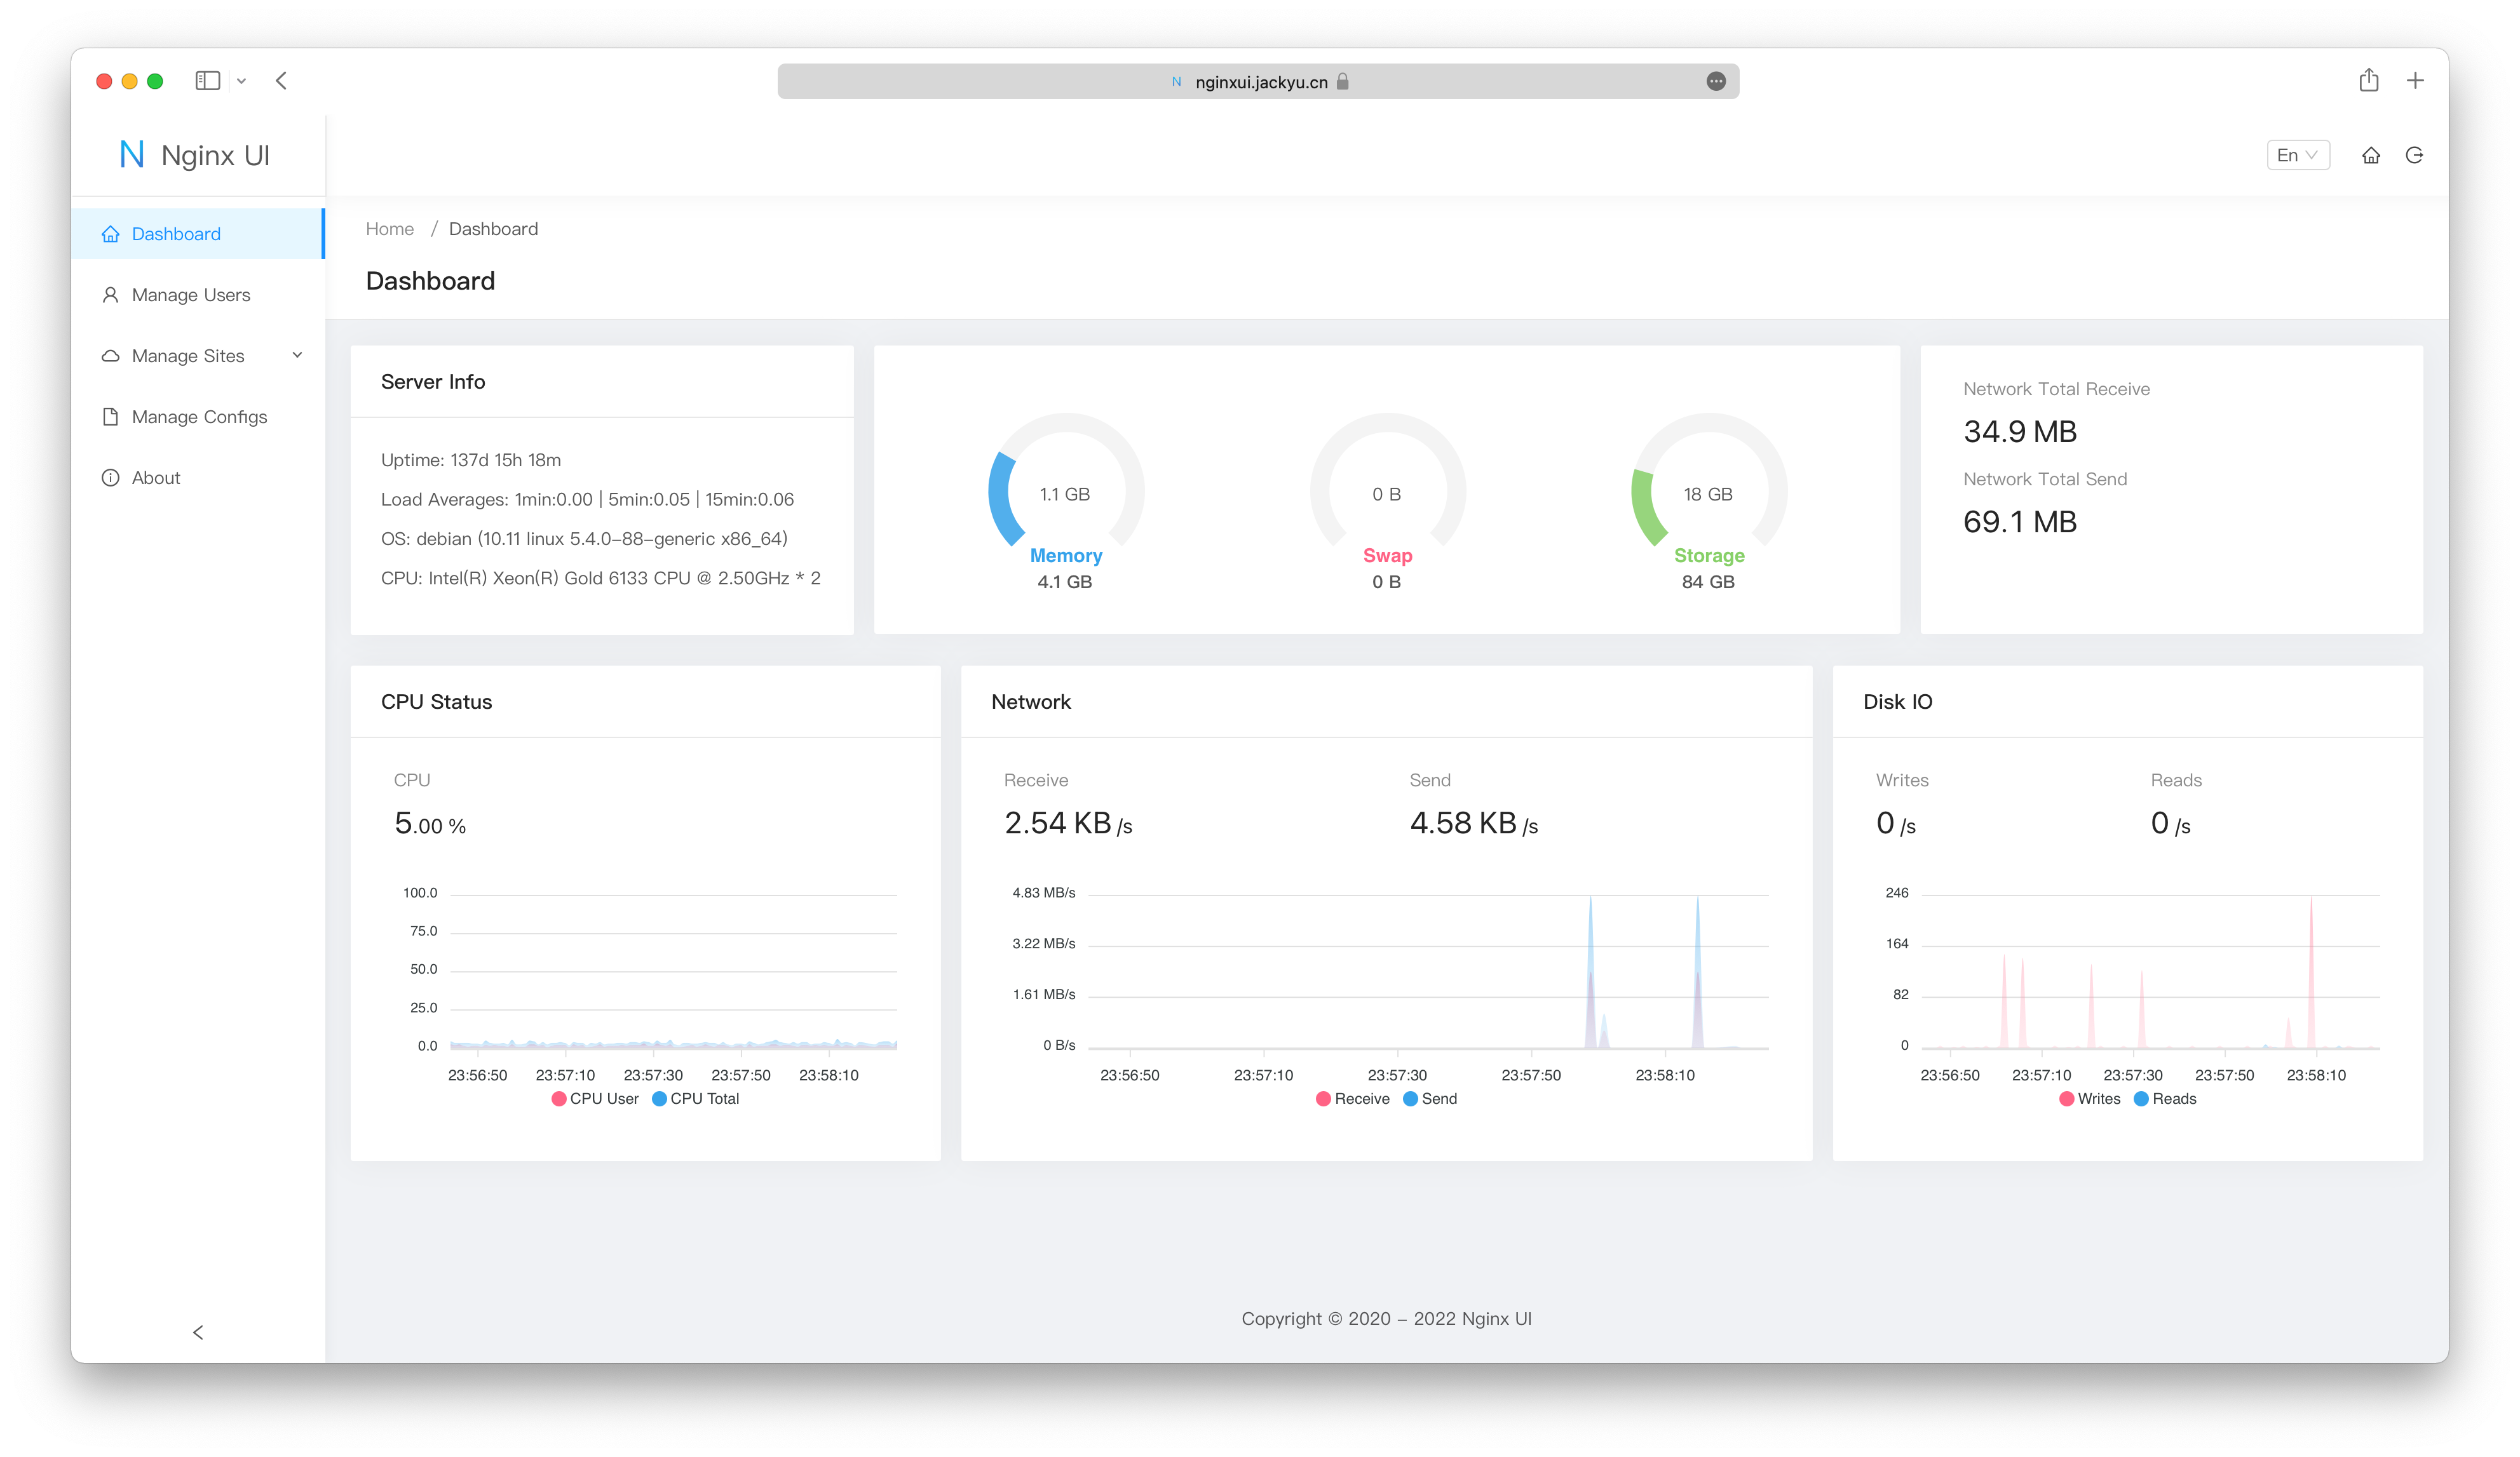The height and width of the screenshot is (1457, 2520).
Task: Click Safari share icon
Action: 2368,81
